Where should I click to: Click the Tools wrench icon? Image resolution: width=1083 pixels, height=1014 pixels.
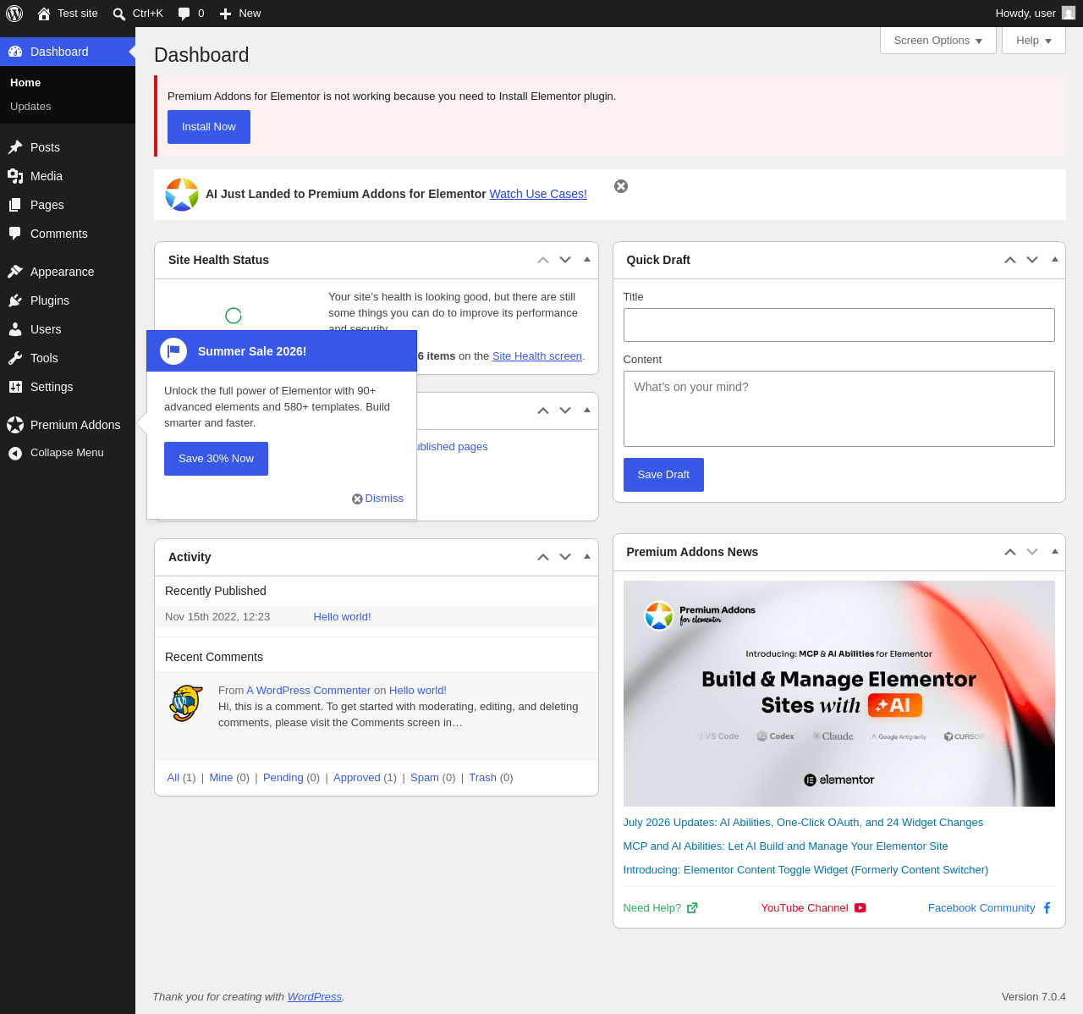[15, 358]
